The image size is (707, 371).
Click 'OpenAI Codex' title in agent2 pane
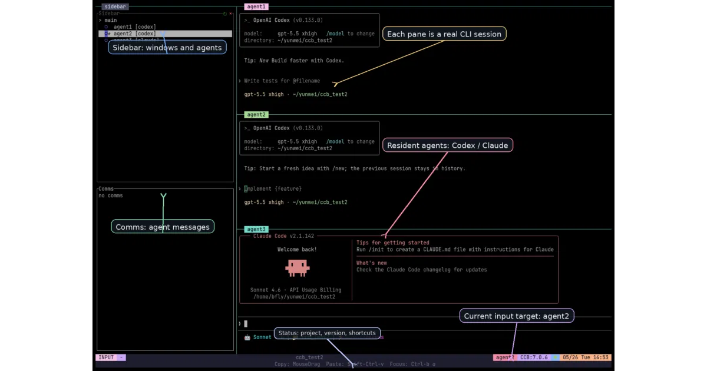tap(272, 128)
